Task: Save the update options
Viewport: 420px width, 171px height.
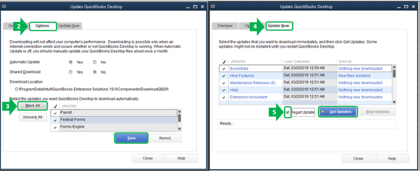Action: pyautogui.click(x=131, y=138)
